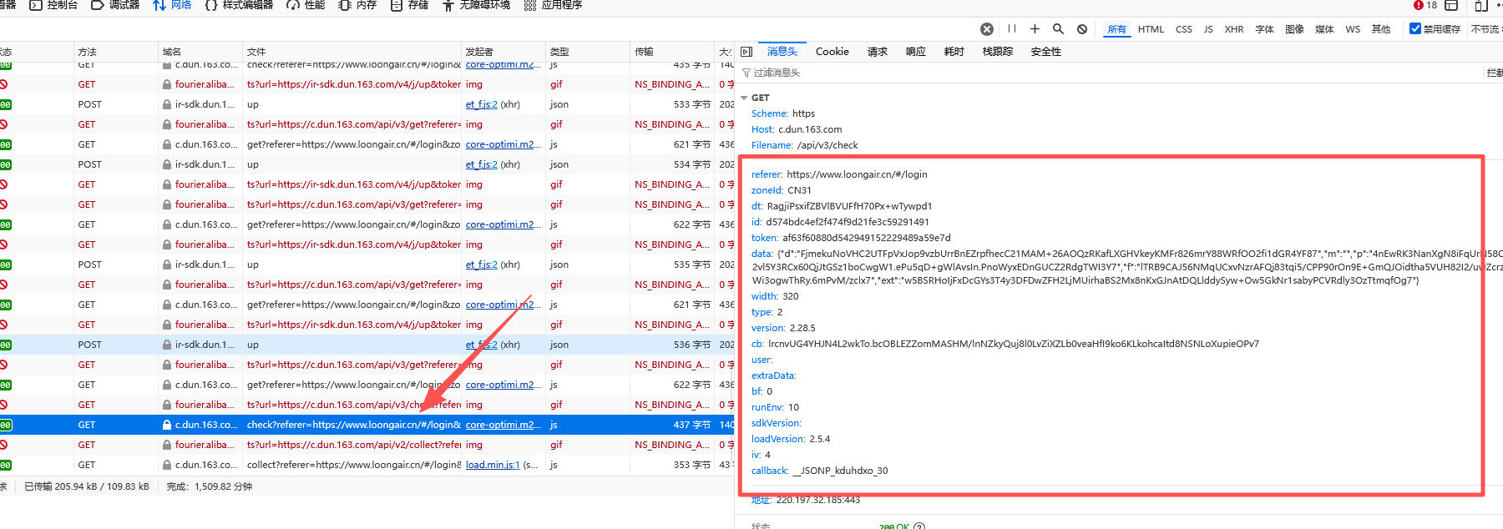
Task: Click lock icon in selected check?referer row
Action: point(167,425)
